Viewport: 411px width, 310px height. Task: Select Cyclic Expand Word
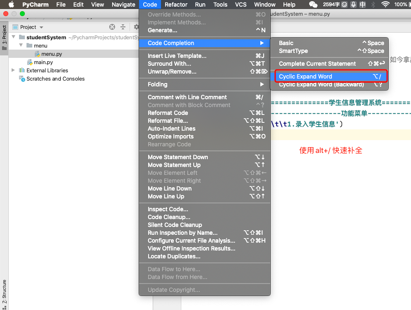pos(329,76)
